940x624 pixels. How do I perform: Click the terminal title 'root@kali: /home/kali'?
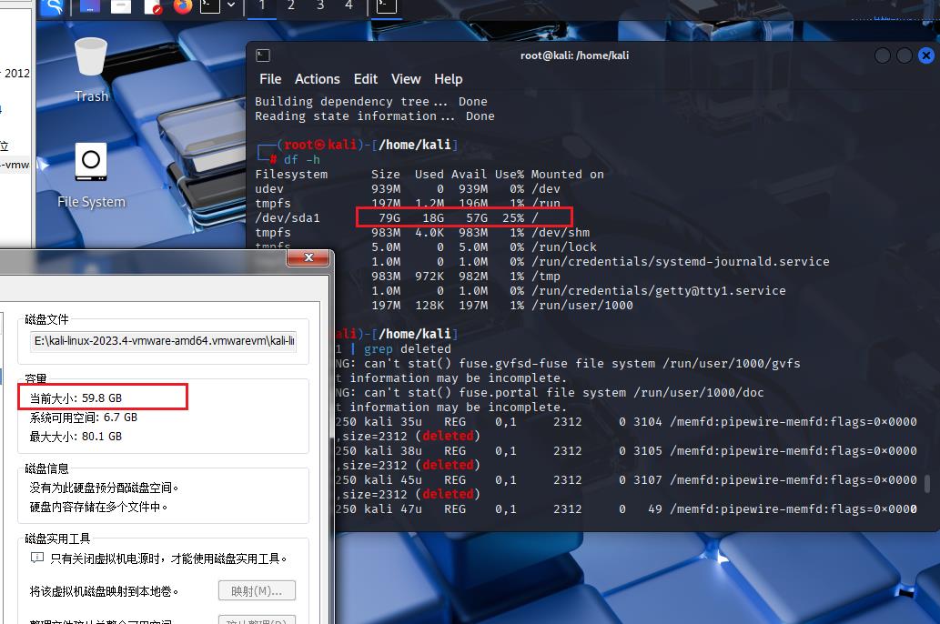point(574,55)
